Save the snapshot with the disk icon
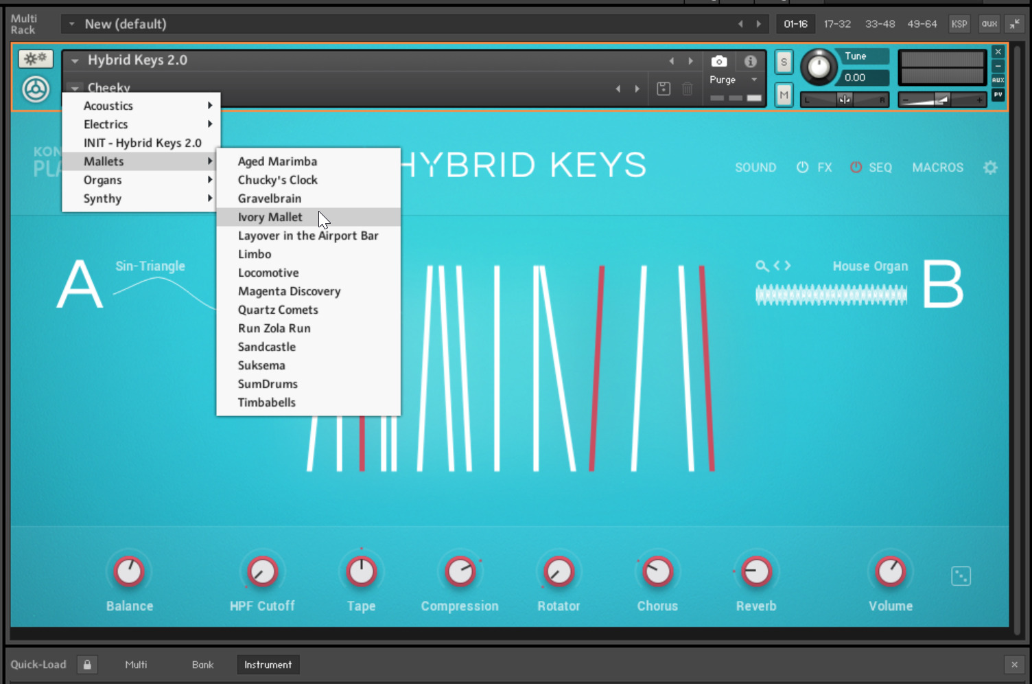The image size is (1032, 684). (664, 89)
